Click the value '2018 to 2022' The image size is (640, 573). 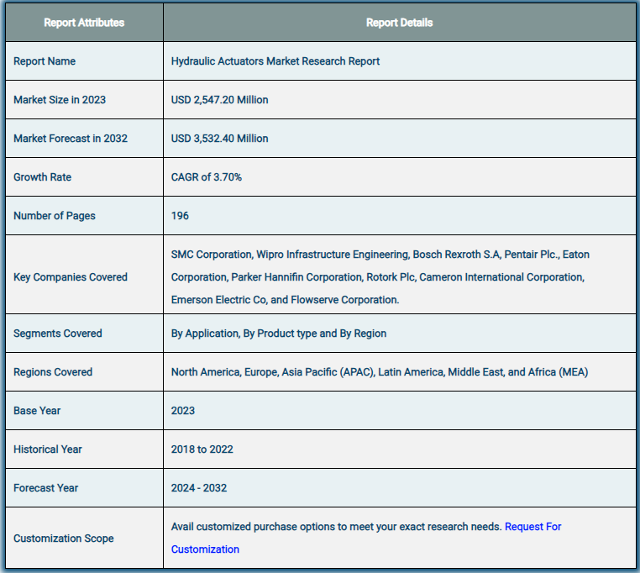click(x=202, y=449)
